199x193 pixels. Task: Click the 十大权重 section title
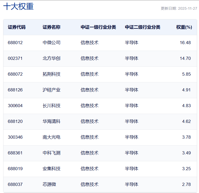pos(18,6)
